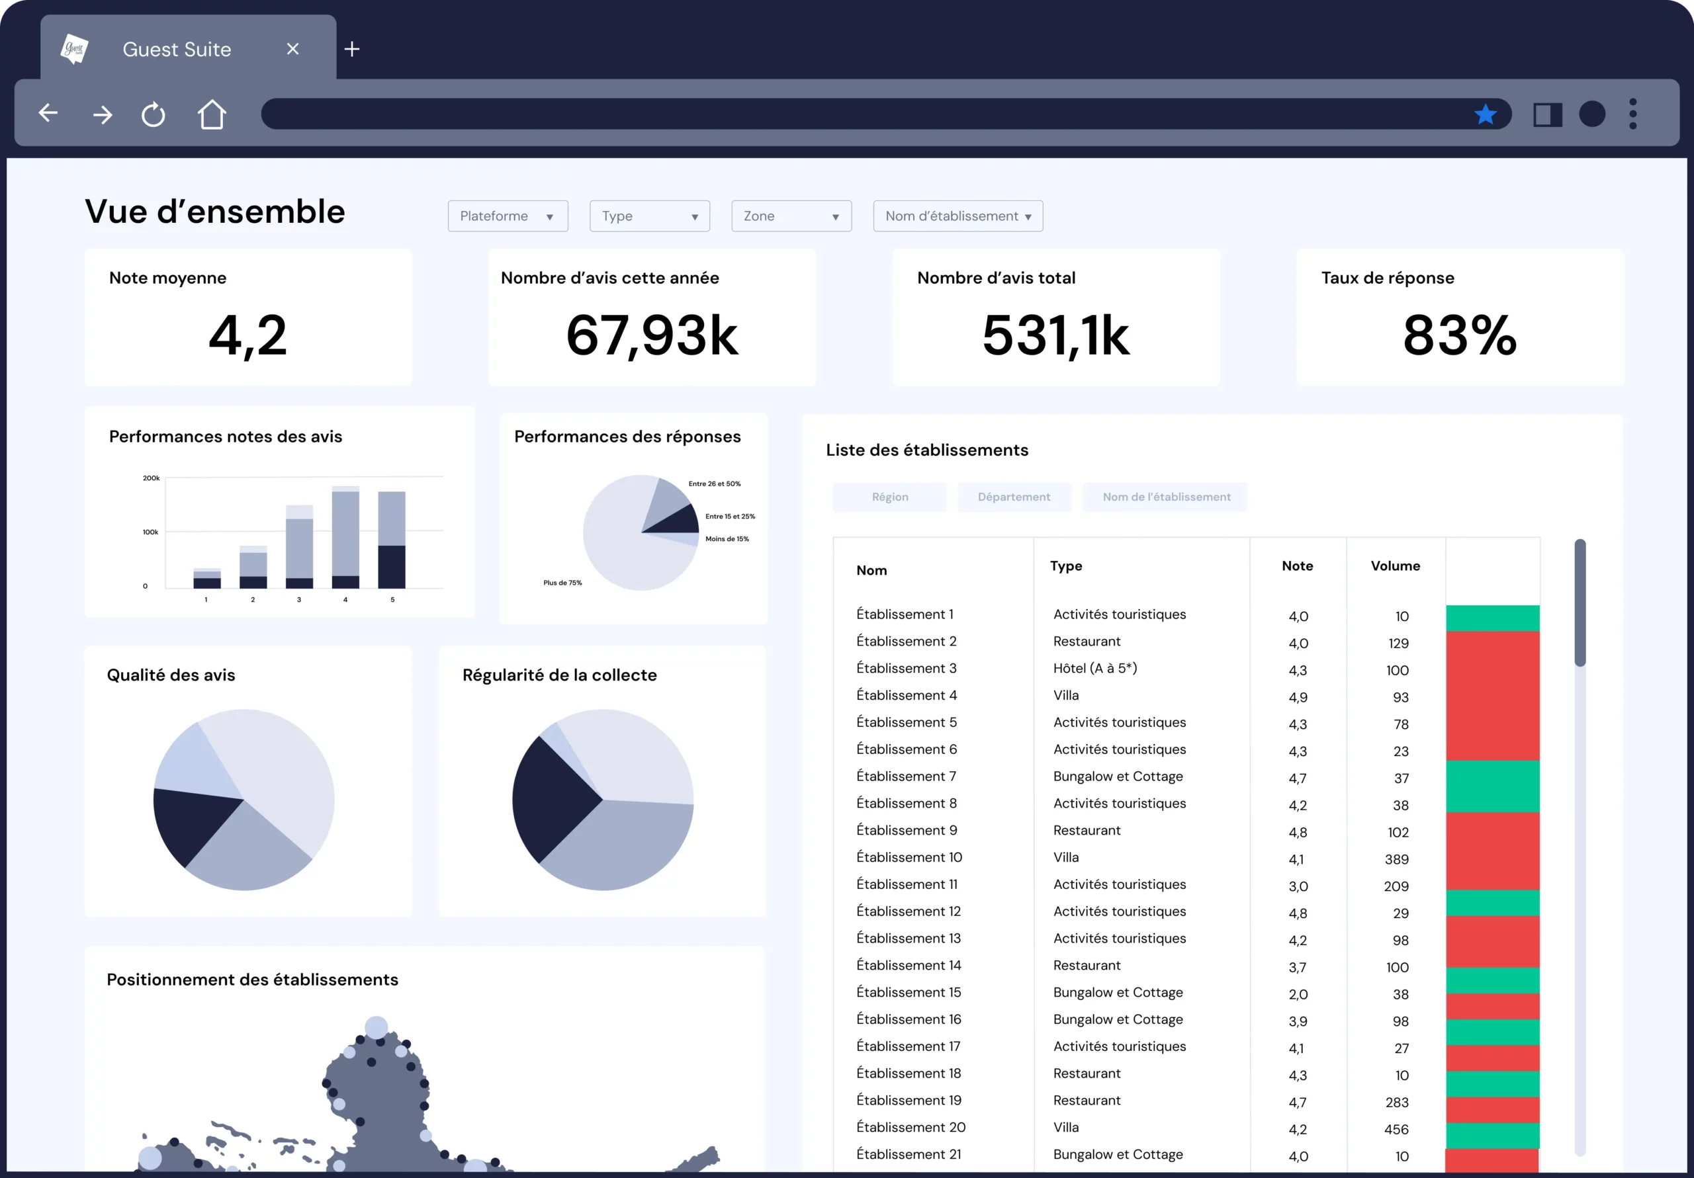Open the side panel icon
This screenshot has height=1178, width=1694.
1547,114
